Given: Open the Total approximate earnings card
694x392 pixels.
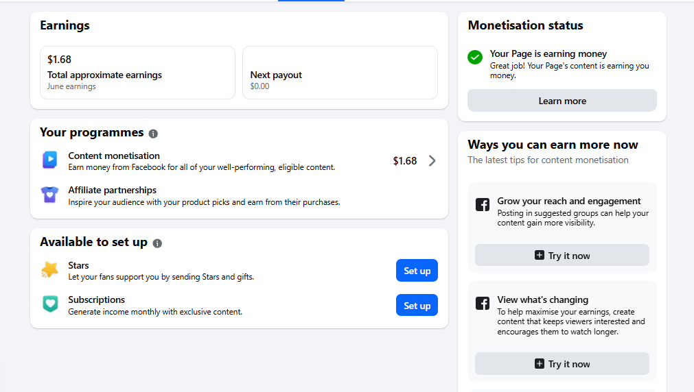Looking at the screenshot, I should tap(138, 73).
